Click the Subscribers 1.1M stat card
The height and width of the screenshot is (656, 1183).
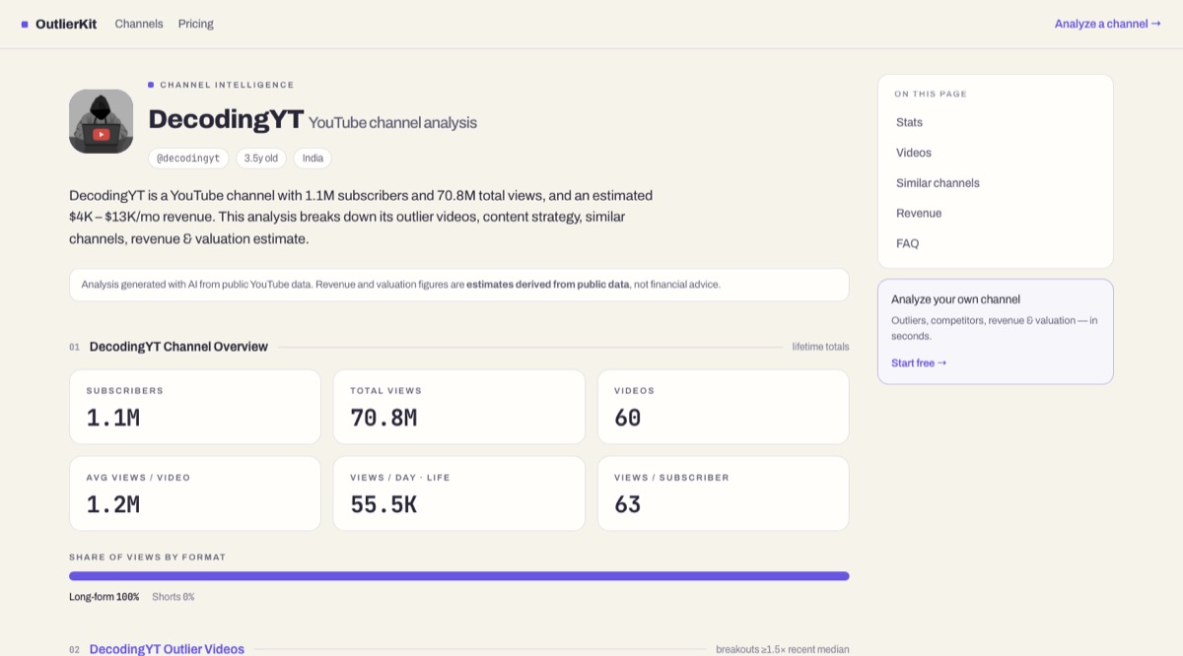(195, 407)
